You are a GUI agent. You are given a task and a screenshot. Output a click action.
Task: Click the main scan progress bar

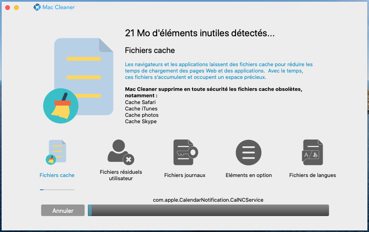point(208,210)
